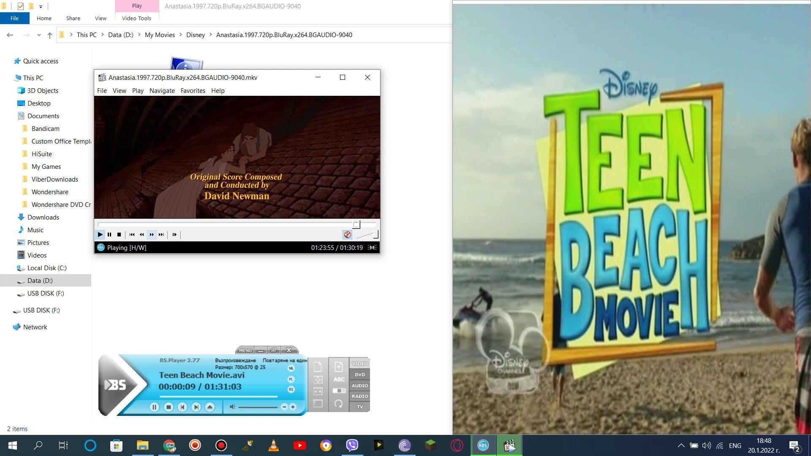Skip to next track in BS.Player

click(x=196, y=407)
